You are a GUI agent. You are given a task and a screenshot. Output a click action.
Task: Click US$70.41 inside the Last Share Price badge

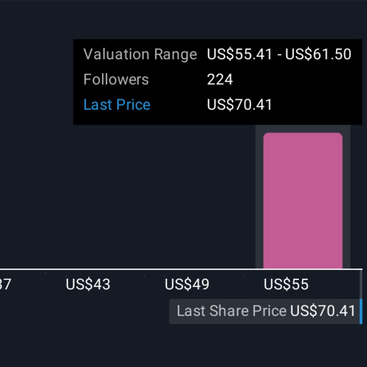point(322,311)
